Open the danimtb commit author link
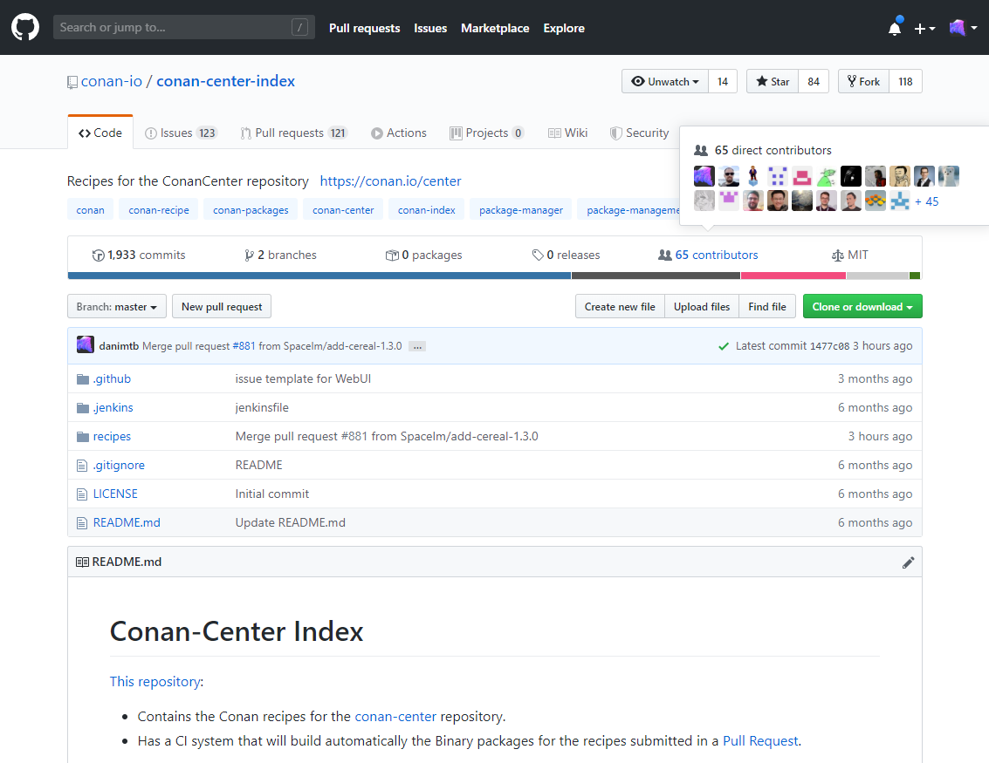This screenshot has width=989, height=763. click(119, 346)
